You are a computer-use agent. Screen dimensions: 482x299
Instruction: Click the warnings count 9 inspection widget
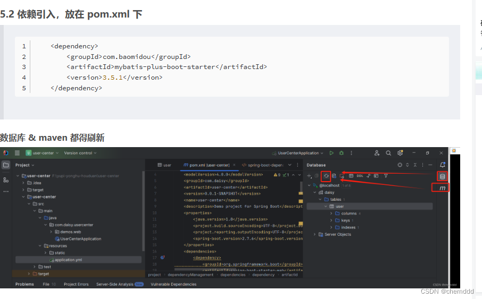coord(277,175)
